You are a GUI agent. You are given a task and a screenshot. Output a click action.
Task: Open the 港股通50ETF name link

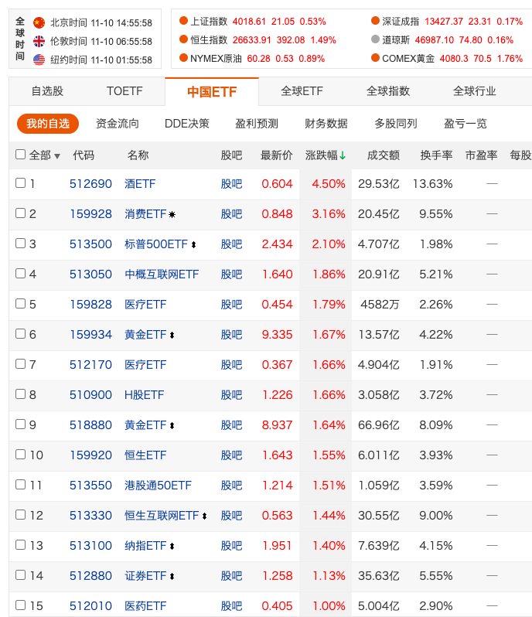[159, 486]
